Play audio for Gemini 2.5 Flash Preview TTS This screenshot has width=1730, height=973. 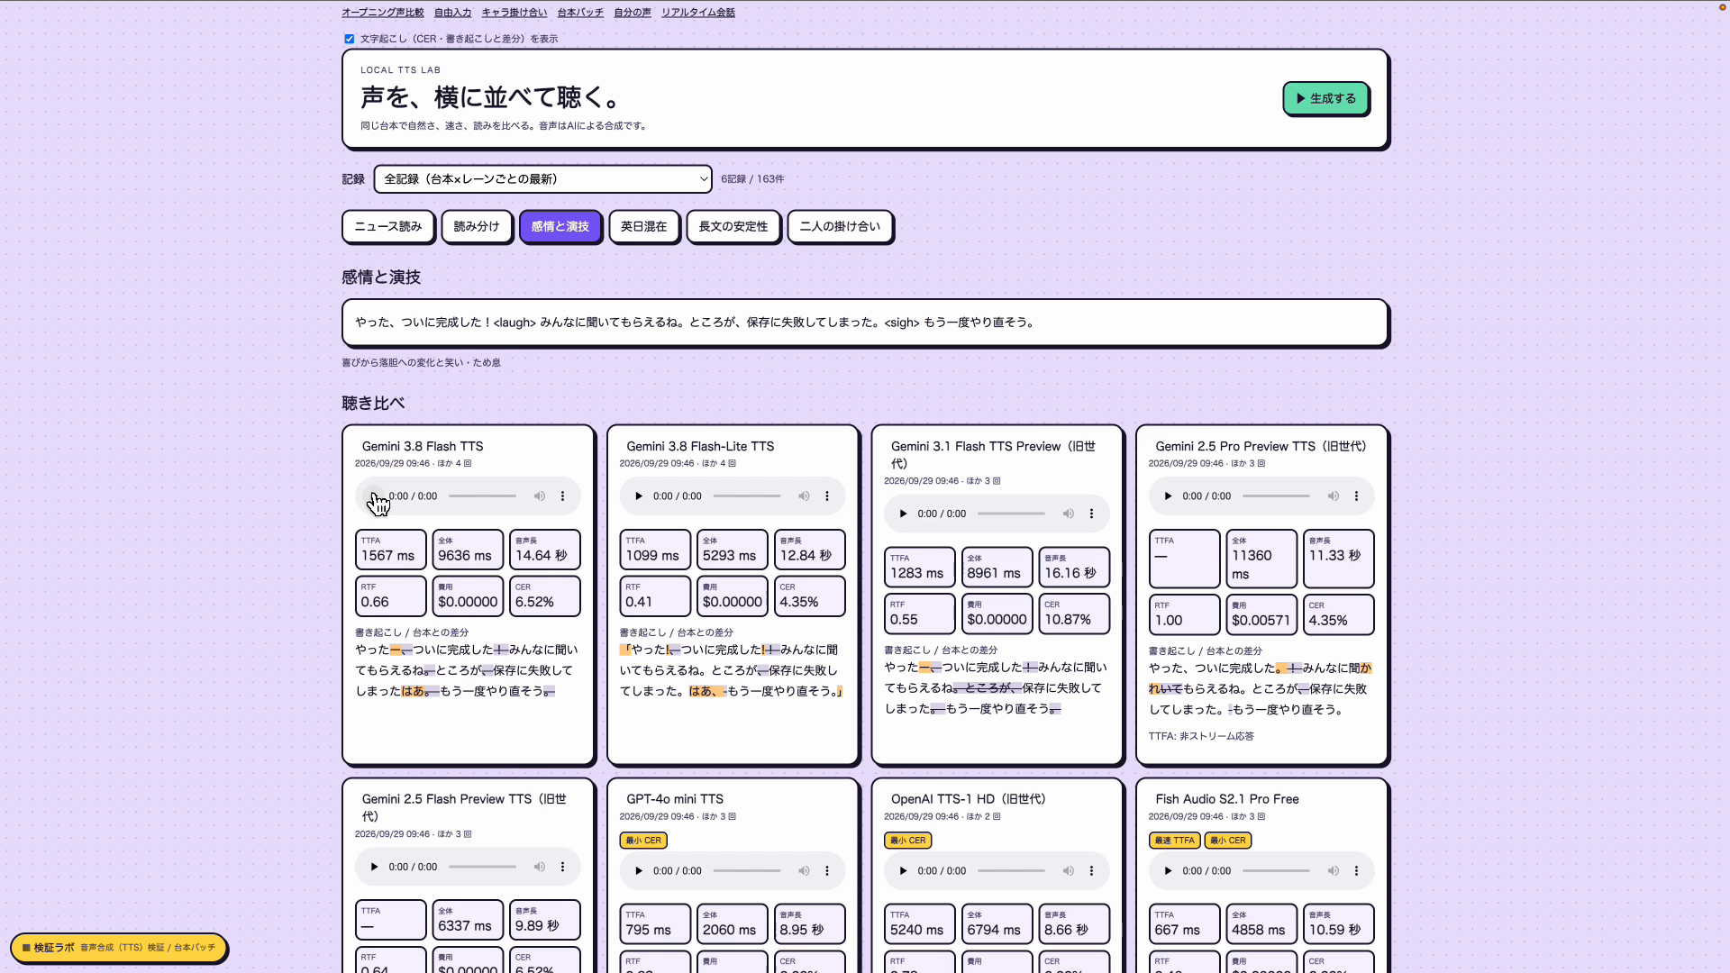pyautogui.click(x=374, y=867)
